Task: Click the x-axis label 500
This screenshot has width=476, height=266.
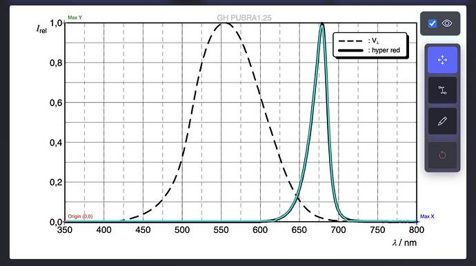Action: point(182,230)
